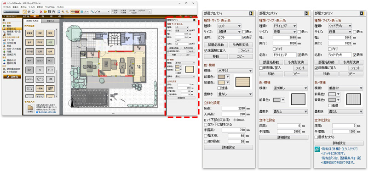368x171 pixels.
Task: Open file with yellow folder icon
Action: (45, 12)
